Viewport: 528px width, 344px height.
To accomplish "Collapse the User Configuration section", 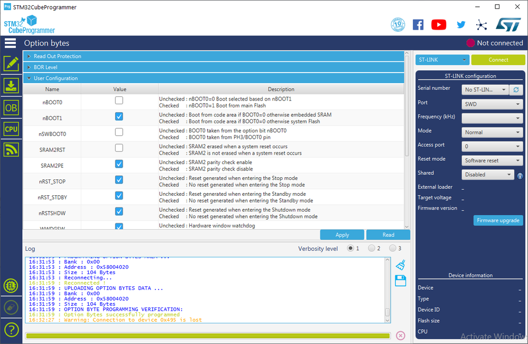I will point(214,78).
